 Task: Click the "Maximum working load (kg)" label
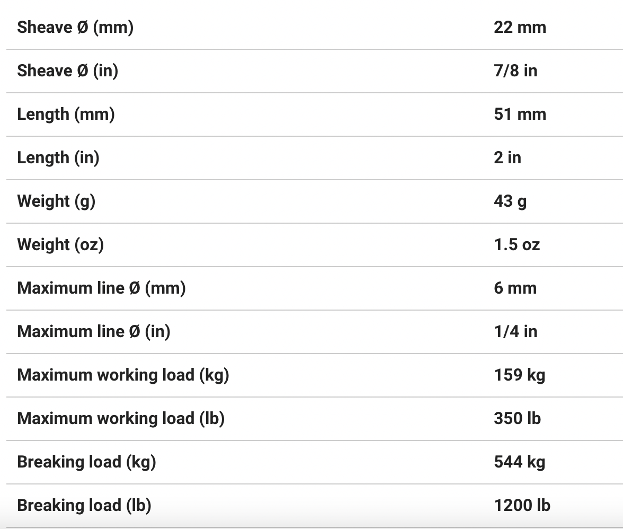[123, 375]
